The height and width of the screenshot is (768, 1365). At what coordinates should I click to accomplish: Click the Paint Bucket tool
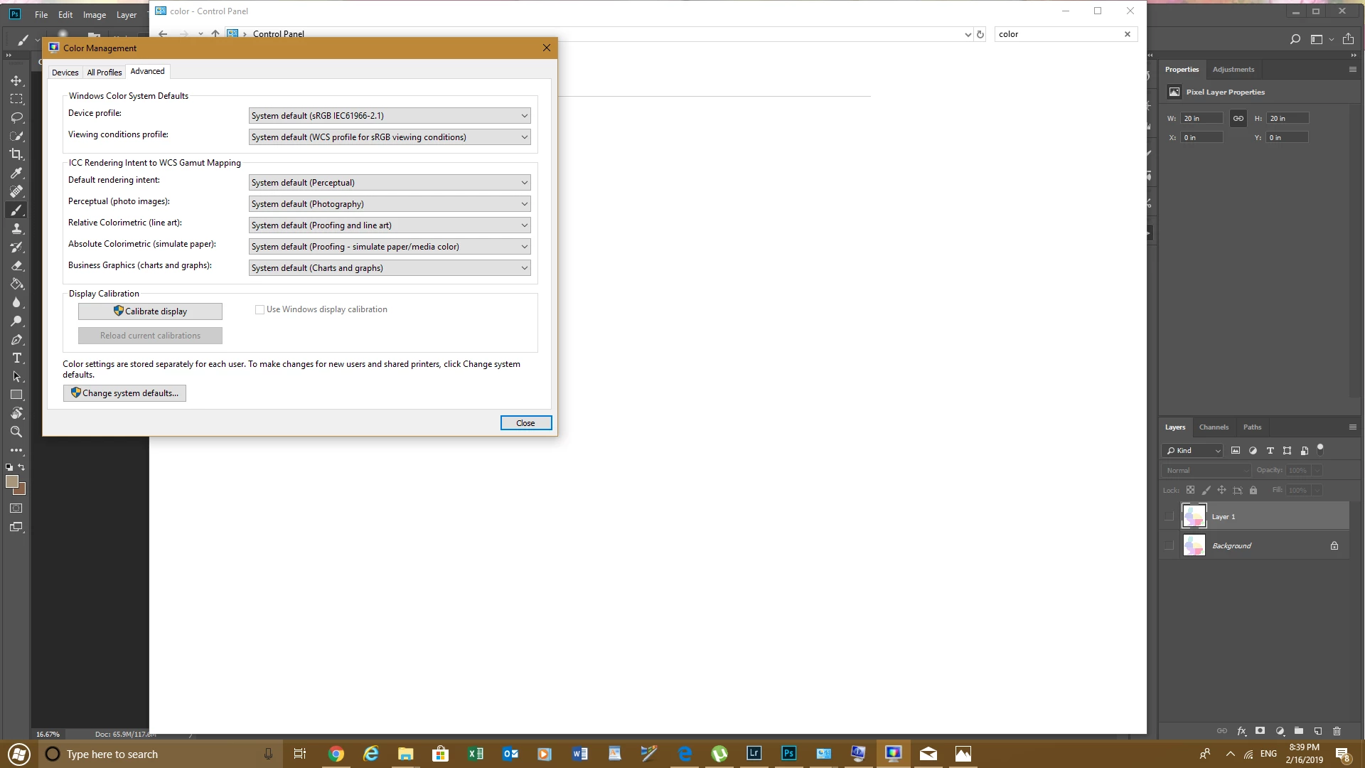(16, 284)
